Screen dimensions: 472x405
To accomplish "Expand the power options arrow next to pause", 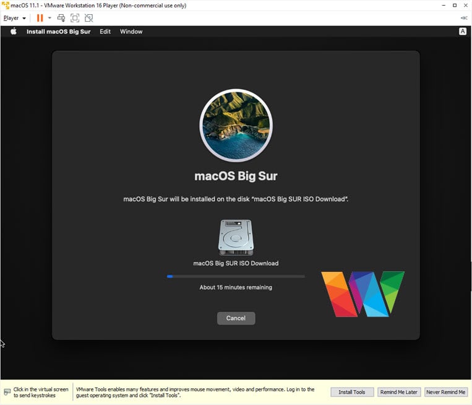I will click(49, 18).
